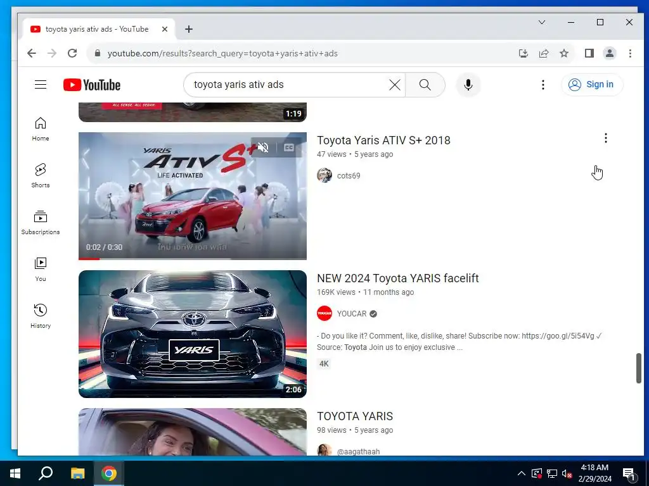Open Subscriptions in the sidebar
Viewport: 649px width, 486px height.
pos(41,222)
